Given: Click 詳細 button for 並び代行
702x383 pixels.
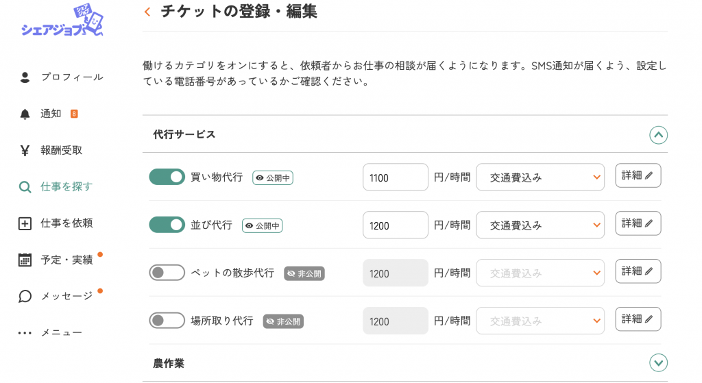Looking at the screenshot, I should (638, 223).
